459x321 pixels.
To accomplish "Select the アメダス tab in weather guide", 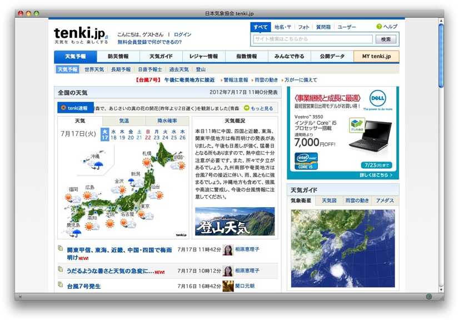I will [385, 200].
